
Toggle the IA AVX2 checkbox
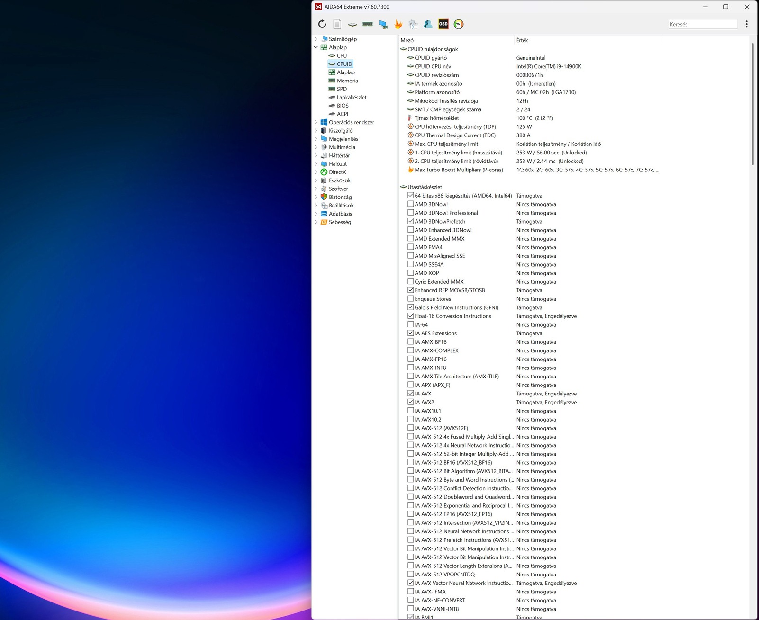tap(411, 402)
